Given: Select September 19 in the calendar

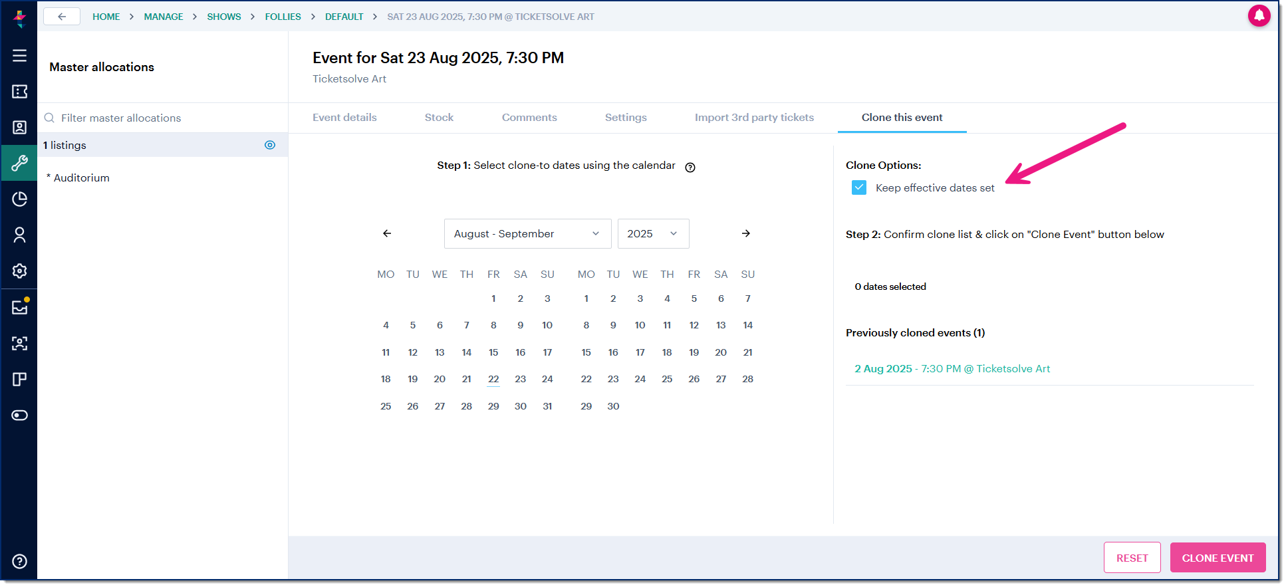Looking at the screenshot, I should [x=694, y=352].
